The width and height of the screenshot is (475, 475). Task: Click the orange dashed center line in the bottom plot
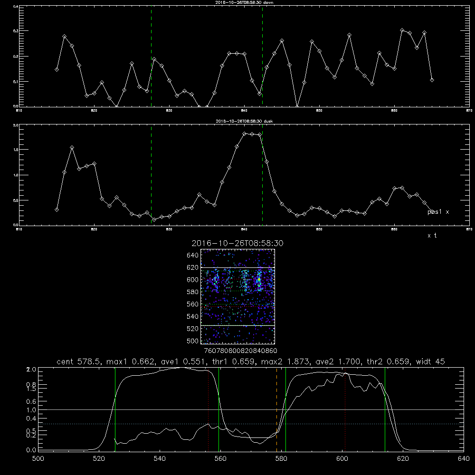[x=276, y=409]
